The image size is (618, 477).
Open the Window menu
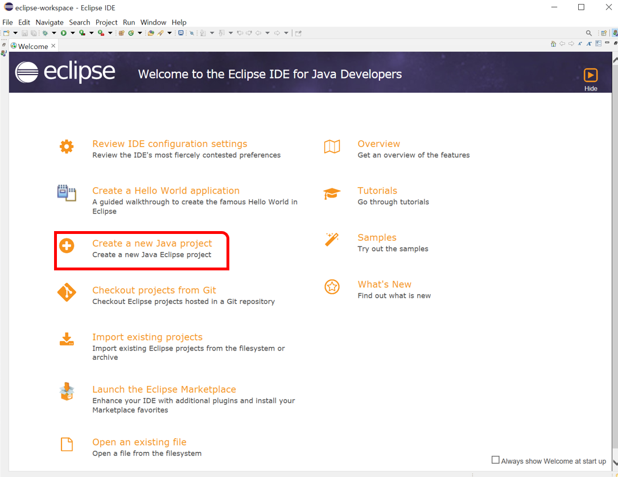(x=153, y=22)
